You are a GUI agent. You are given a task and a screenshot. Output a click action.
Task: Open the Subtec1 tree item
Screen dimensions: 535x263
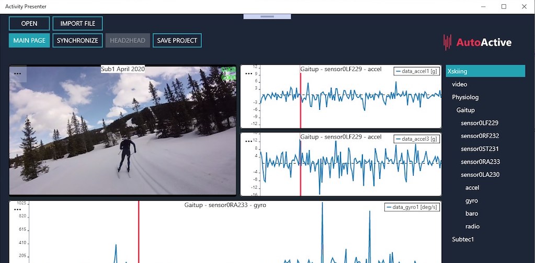point(462,239)
